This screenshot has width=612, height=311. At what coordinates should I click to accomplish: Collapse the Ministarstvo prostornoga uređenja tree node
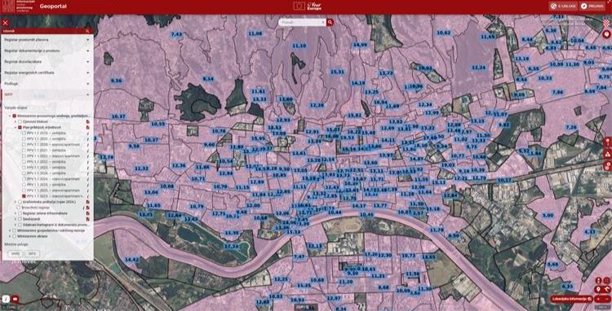tap(9, 116)
